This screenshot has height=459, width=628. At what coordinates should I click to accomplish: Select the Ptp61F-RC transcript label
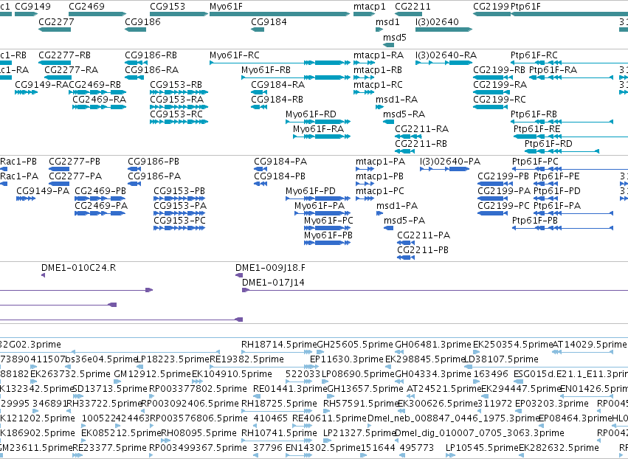[534, 55]
